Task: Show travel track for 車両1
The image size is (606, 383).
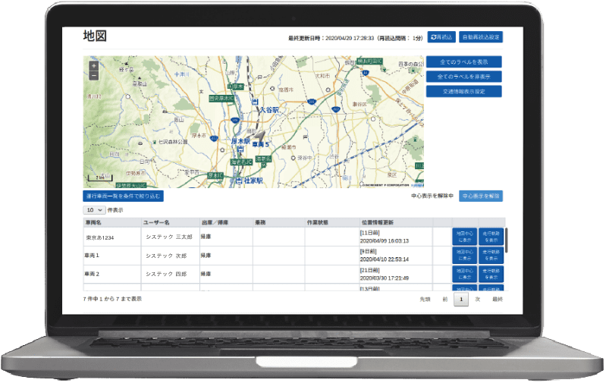Action: (x=490, y=255)
